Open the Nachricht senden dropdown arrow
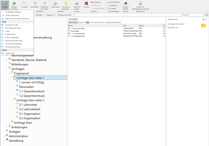The image size is (209, 146). pos(80,9)
